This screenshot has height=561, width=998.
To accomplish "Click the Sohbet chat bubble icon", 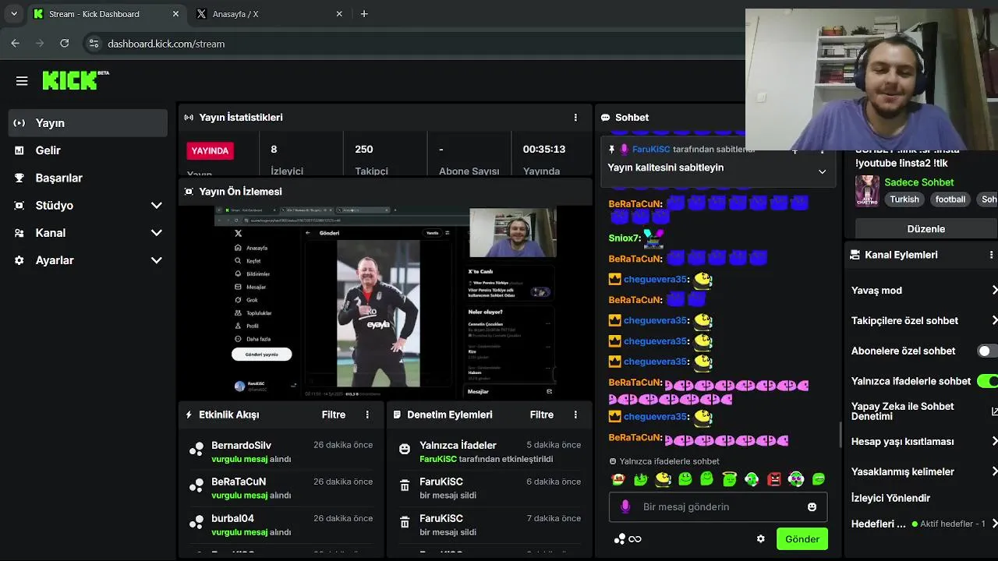I will (x=605, y=118).
